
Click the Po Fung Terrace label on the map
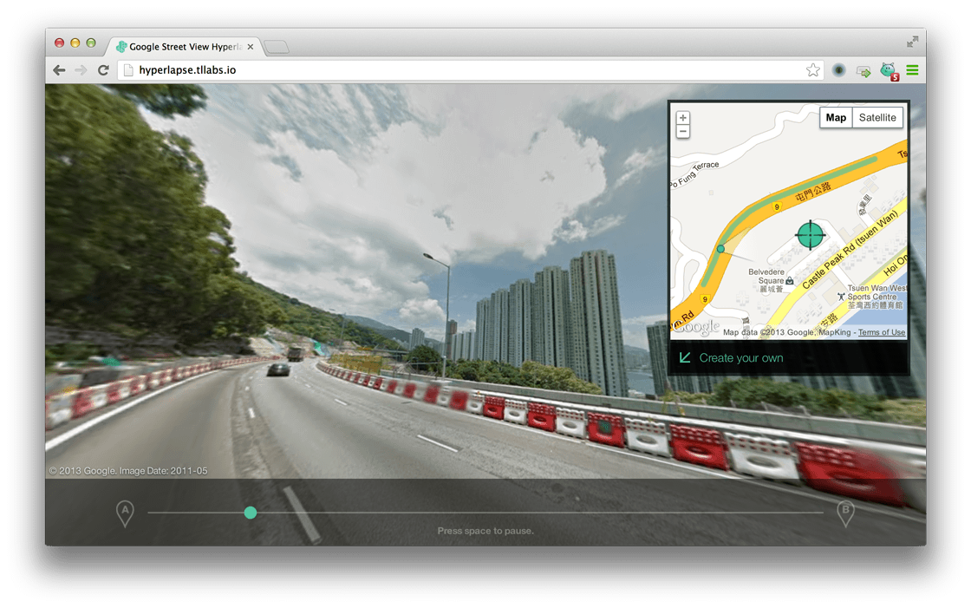click(x=694, y=175)
